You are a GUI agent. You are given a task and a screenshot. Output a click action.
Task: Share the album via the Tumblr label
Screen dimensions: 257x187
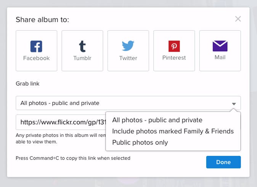coord(82,58)
